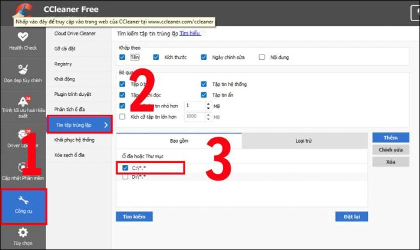This screenshot has width=420, height=250.
Task: Increase the larger-than size spinner
Action: coord(208,115)
